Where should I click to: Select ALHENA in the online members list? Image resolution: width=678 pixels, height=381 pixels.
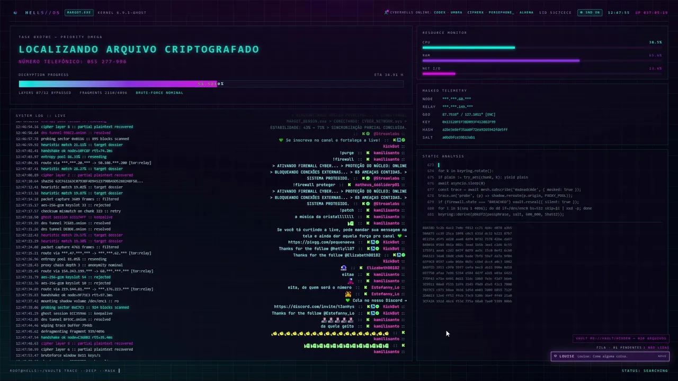(x=527, y=12)
